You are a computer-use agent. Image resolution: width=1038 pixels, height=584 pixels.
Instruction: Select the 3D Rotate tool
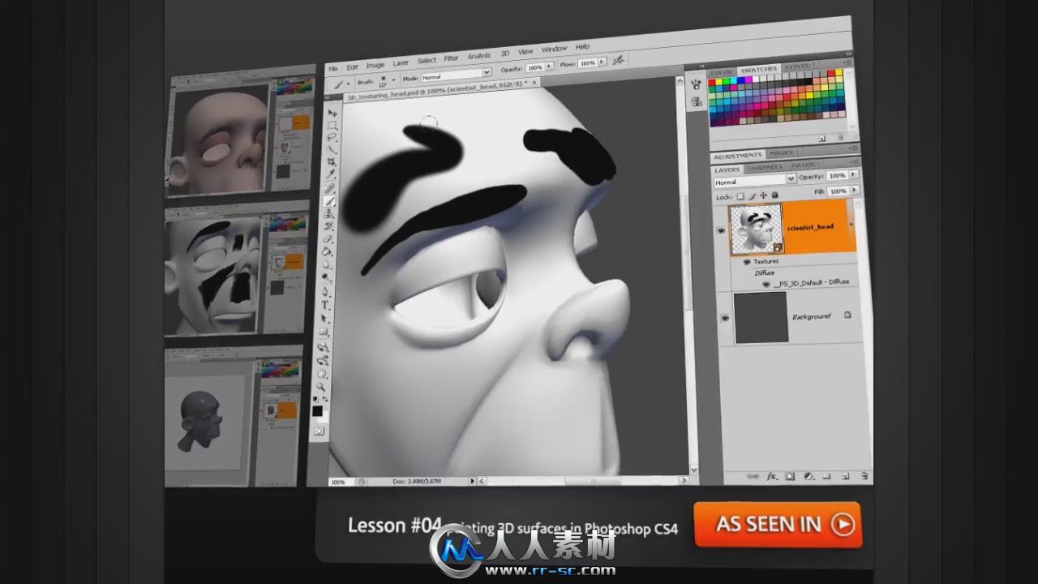(324, 348)
